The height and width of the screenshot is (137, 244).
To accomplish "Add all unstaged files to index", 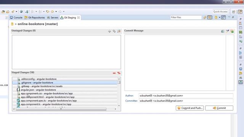I will [x=114, y=31].
